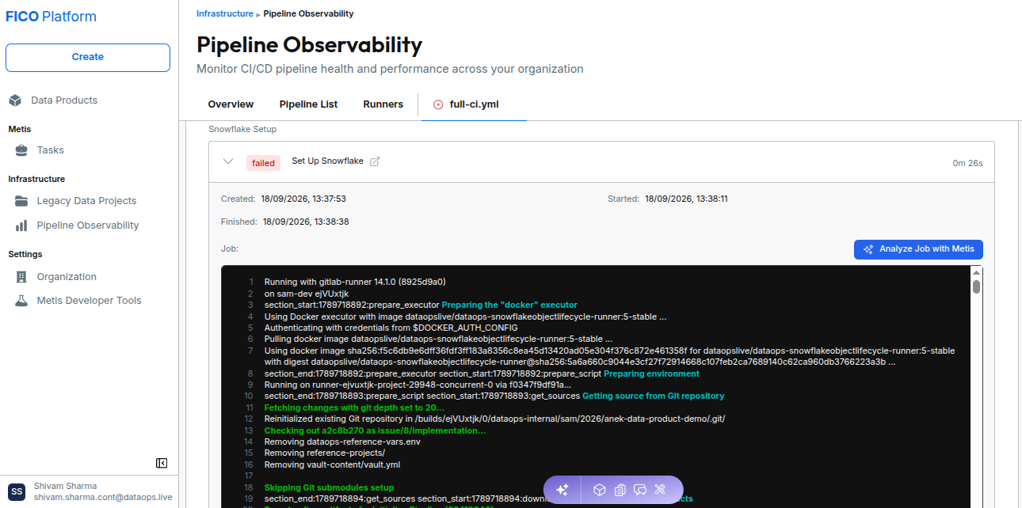Click the Create button
The height and width of the screenshot is (508, 1022).
(88, 57)
